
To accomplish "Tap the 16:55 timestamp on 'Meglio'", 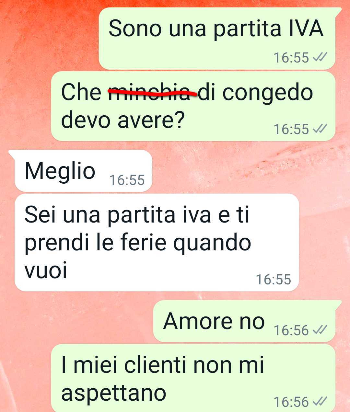I will click(x=127, y=180).
